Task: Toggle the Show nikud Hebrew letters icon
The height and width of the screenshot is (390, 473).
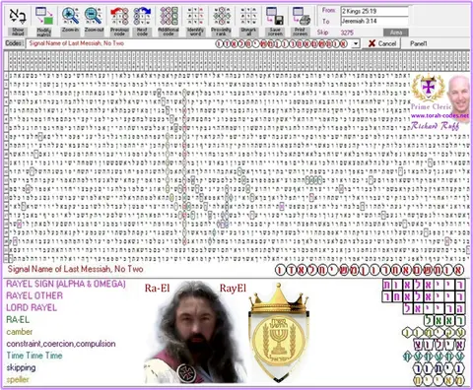Action: [18, 16]
